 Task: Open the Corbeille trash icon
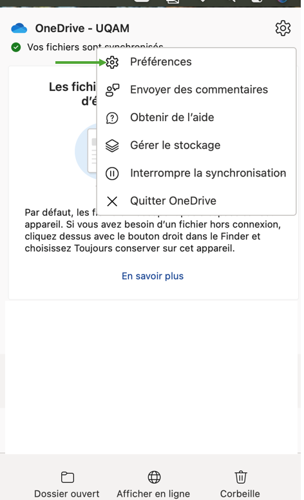point(241,477)
